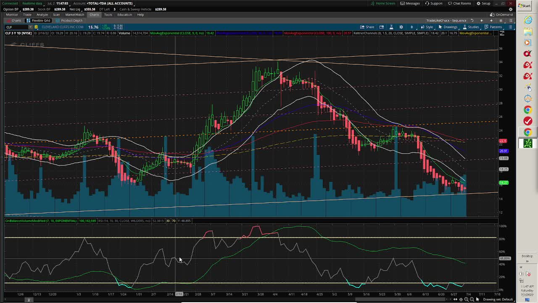Open the Scan tab
Screen dimensions: 538x303
click(56, 15)
